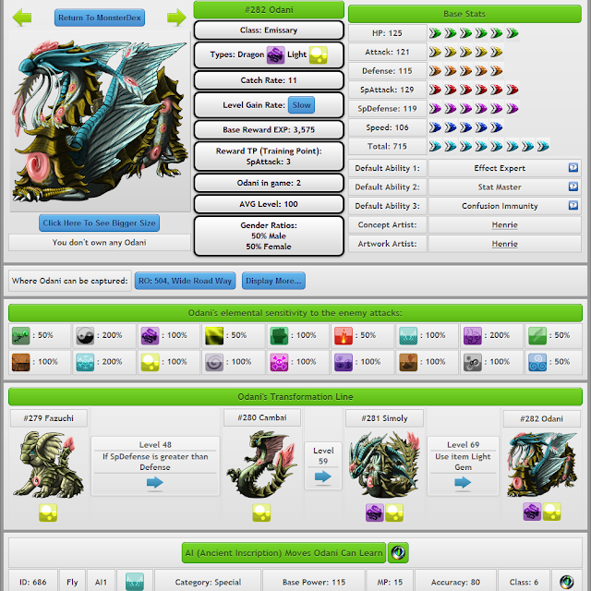This screenshot has height=591, width=591.
Task: Click the Light type icon in Types box
Action: (x=318, y=55)
